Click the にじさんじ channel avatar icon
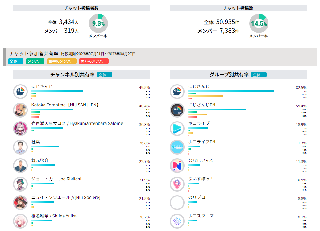This screenshot has width=320, height=231. click(x=21, y=92)
